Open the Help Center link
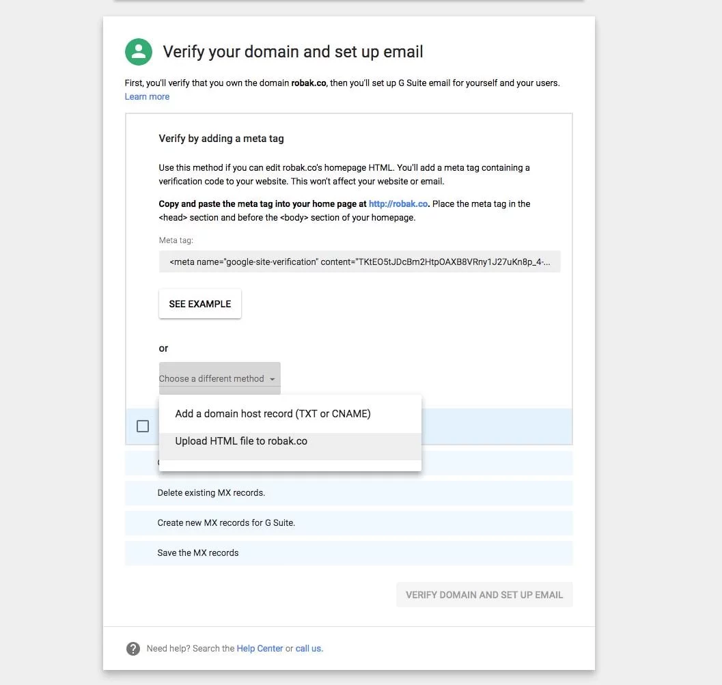The height and width of the screenshot is (685, 722). (x=260, y=648)
